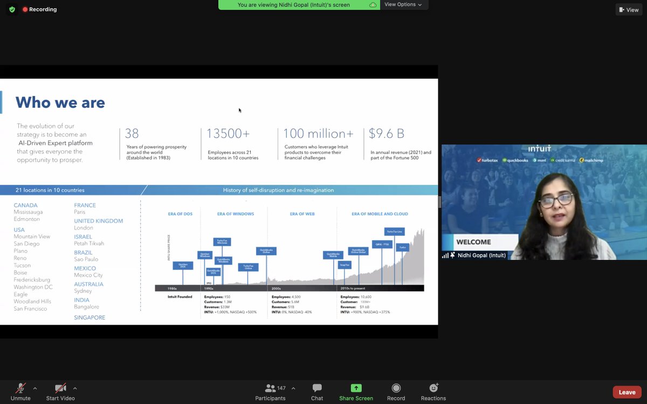
Task: Click the 'ERA OF DOS' label
Action: (x=180, y=214)
